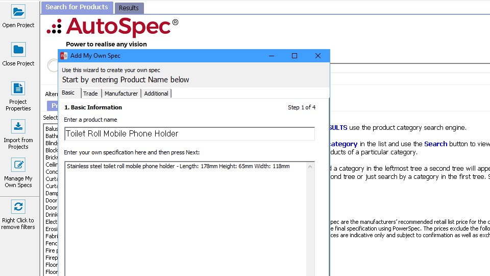Switch to the Search for Products tab
The image size is (490, 276).
click(77, 7)
